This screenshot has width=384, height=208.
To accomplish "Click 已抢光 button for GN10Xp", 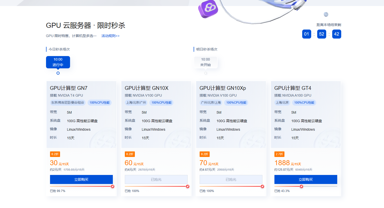I will pyautogui.click(x=231, y=179).
